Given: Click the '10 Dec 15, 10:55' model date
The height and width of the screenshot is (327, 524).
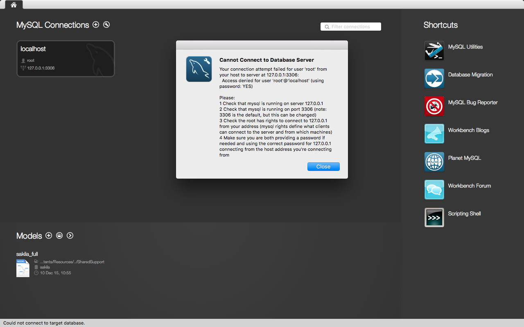Looking at the screenshot, I should tap(56, 273).
